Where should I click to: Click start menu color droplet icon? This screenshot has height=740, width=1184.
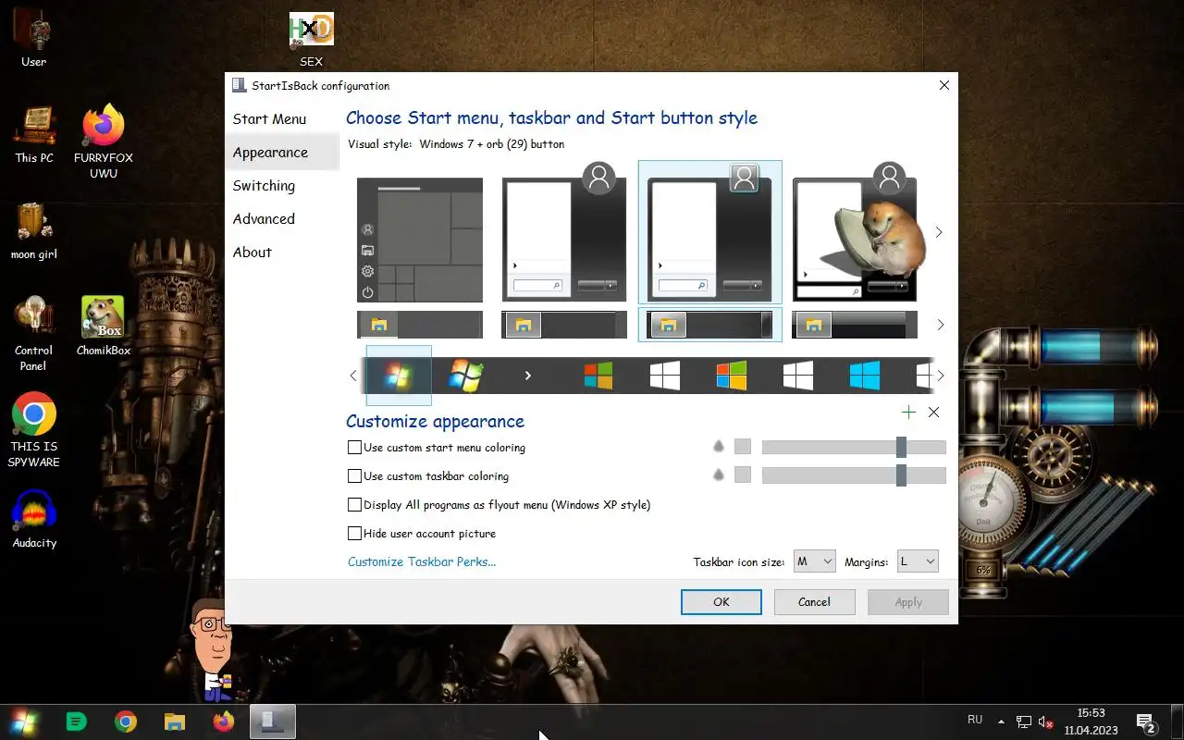coord(719,447)
